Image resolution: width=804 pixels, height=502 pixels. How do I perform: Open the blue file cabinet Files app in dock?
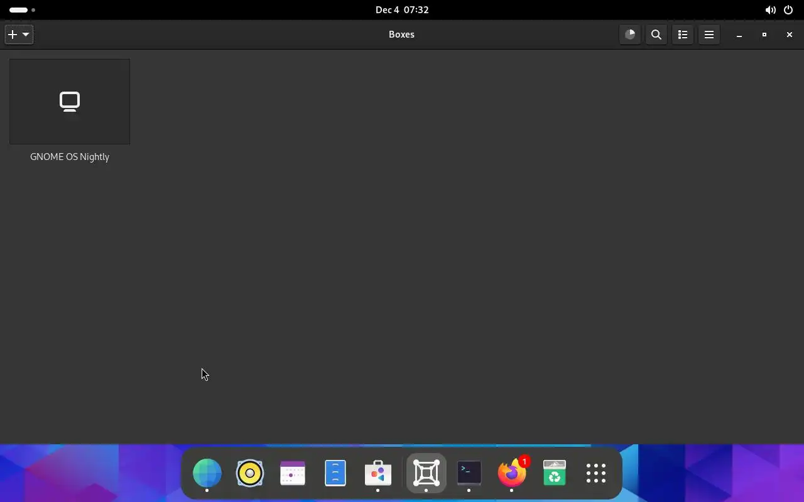click(335, 473)
